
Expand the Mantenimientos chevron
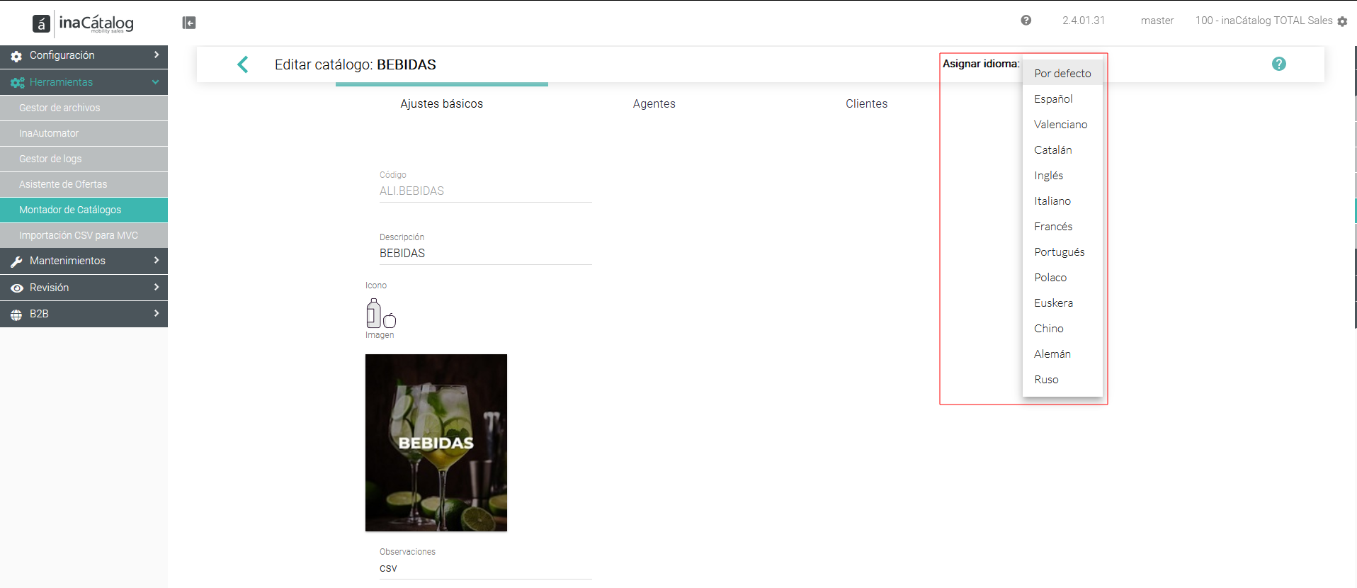(x=157, y=260)
